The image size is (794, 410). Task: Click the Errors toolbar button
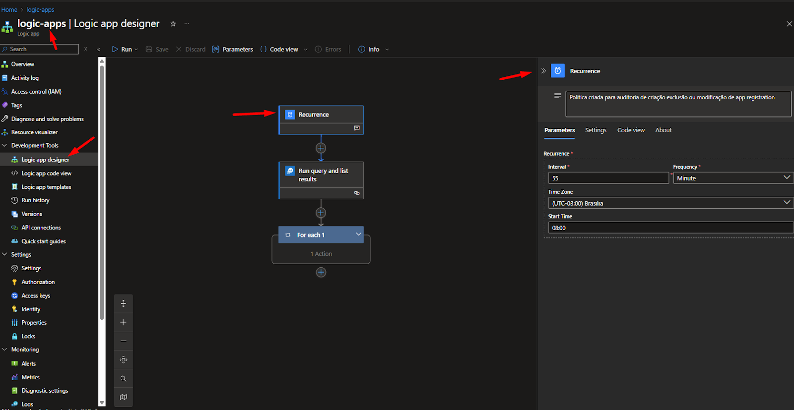(x=328, y=50)
